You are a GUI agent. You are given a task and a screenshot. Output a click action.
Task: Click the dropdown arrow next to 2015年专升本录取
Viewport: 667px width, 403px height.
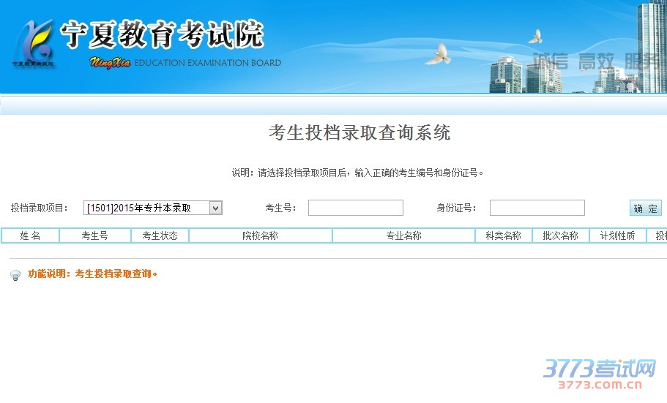pos(215,208)
